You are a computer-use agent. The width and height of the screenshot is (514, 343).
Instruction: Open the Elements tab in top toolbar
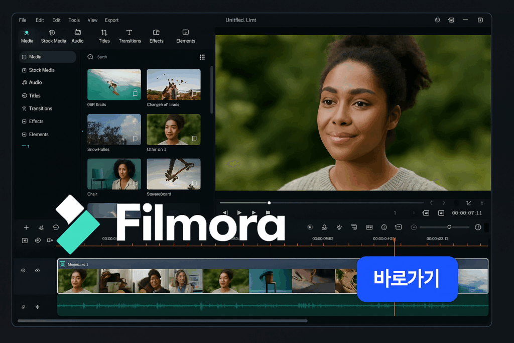coord(186,36)
